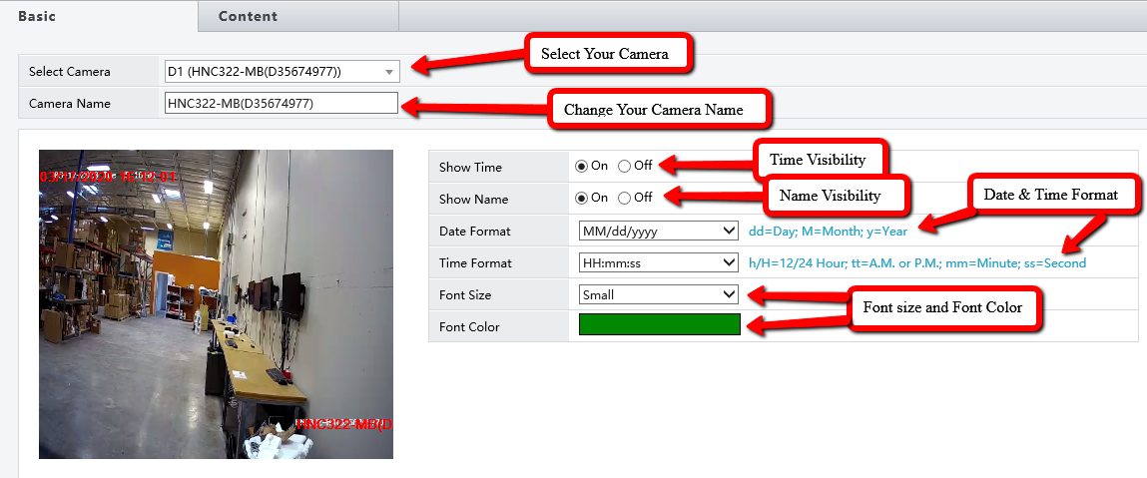Click the 'Font size and Font Color' callout
This screenshot has height=478, width=1147.
[x=942, y=307]
